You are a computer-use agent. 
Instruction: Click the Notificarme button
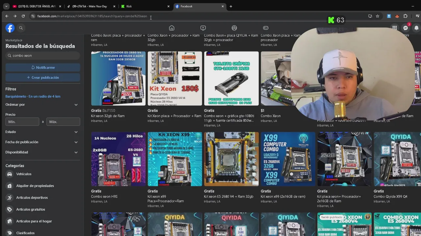click(x=43, y=68)
